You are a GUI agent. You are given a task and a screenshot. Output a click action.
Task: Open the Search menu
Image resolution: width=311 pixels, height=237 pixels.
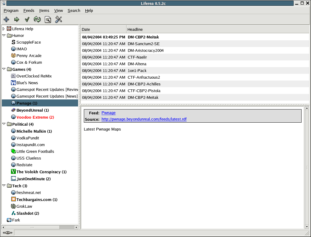pos(74,10)
